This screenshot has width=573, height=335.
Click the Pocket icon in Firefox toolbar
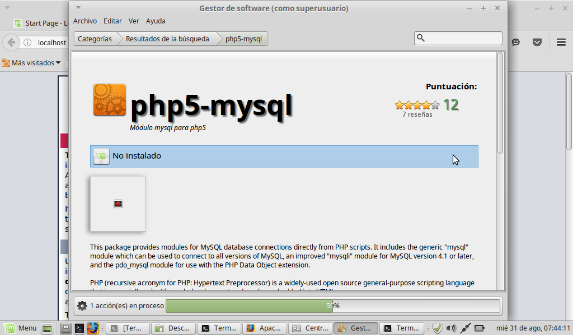[537, 42]
